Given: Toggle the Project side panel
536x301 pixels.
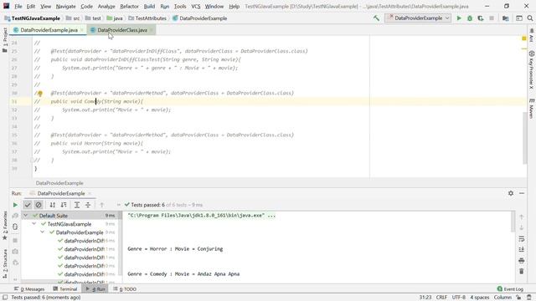Looking at the screenshot, I should (5, 40).
